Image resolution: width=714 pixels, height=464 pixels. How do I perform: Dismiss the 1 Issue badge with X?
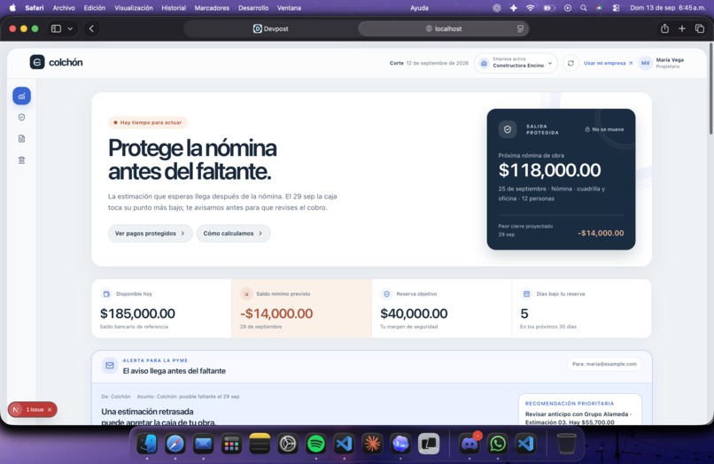pyautogui.click(x=50, y=410)
